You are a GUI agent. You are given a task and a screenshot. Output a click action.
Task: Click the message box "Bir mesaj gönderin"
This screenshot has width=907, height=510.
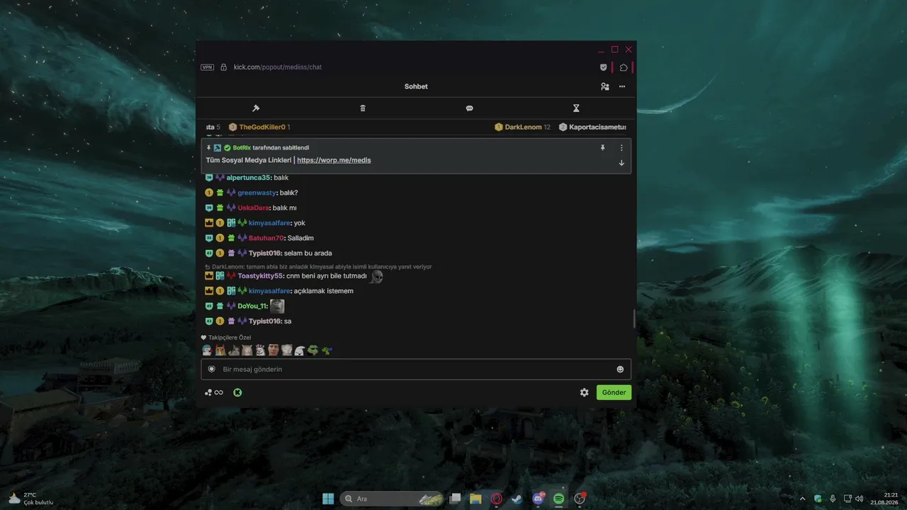(x=416, y=369)
